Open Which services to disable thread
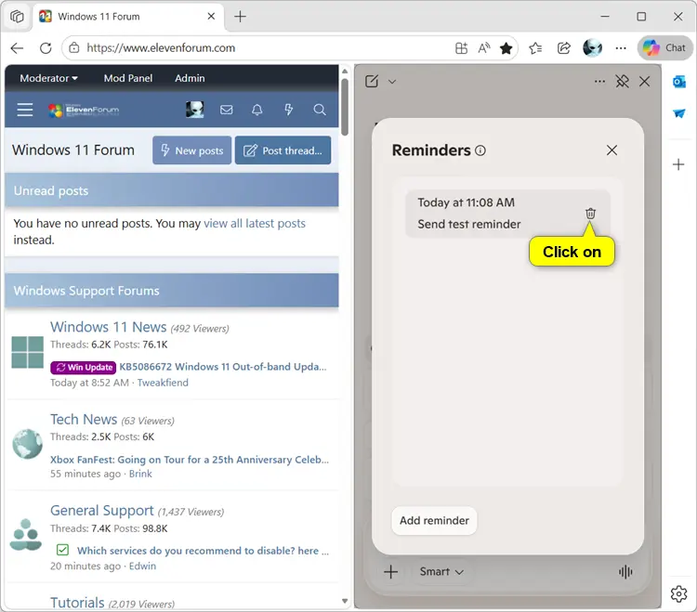697x612 pixels. (x=204, y=551)
